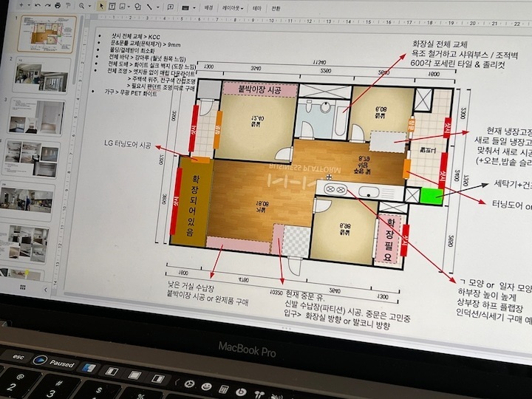
Task: Open the 레이아웃 layout dropdown
Action: tap(233, 8)
